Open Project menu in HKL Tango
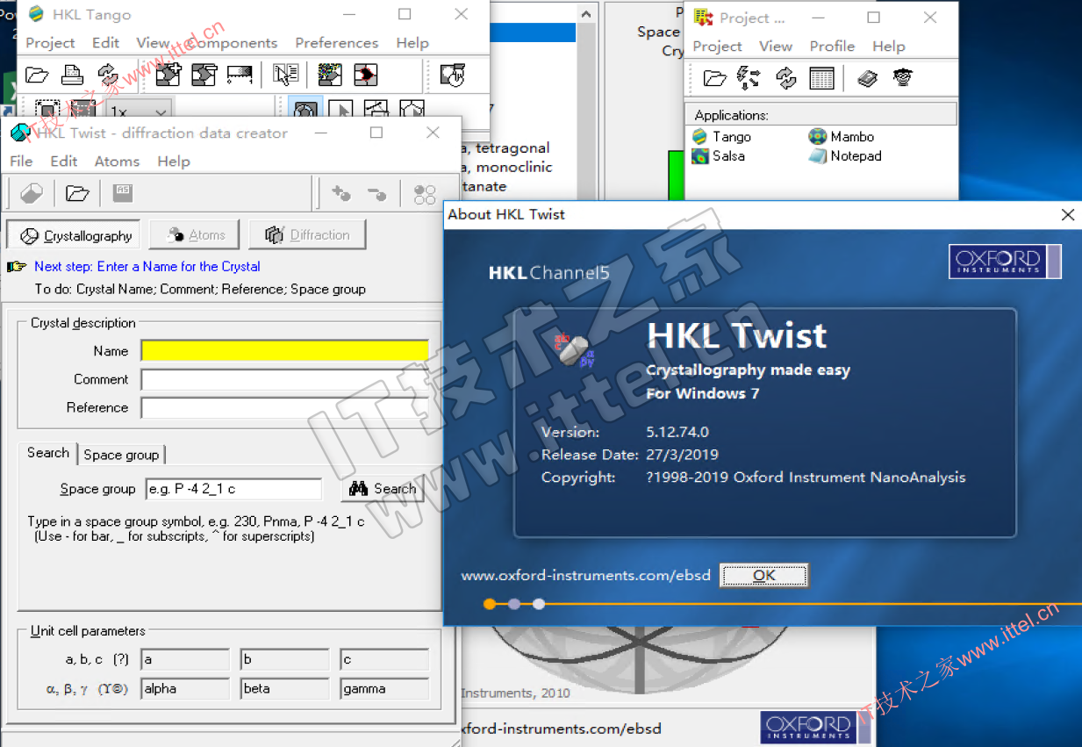The width and height of the screenshot is (1082, 747). 50,42
